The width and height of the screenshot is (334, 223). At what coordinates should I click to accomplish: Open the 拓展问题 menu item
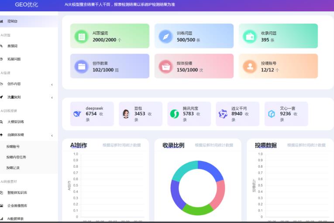29,59
